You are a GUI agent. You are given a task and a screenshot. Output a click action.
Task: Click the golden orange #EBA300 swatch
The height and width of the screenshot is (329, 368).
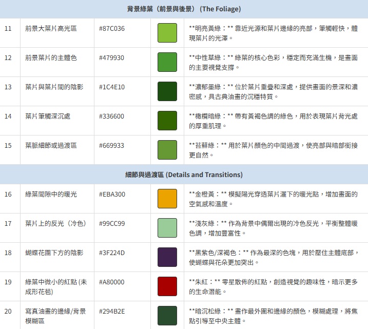167,199
